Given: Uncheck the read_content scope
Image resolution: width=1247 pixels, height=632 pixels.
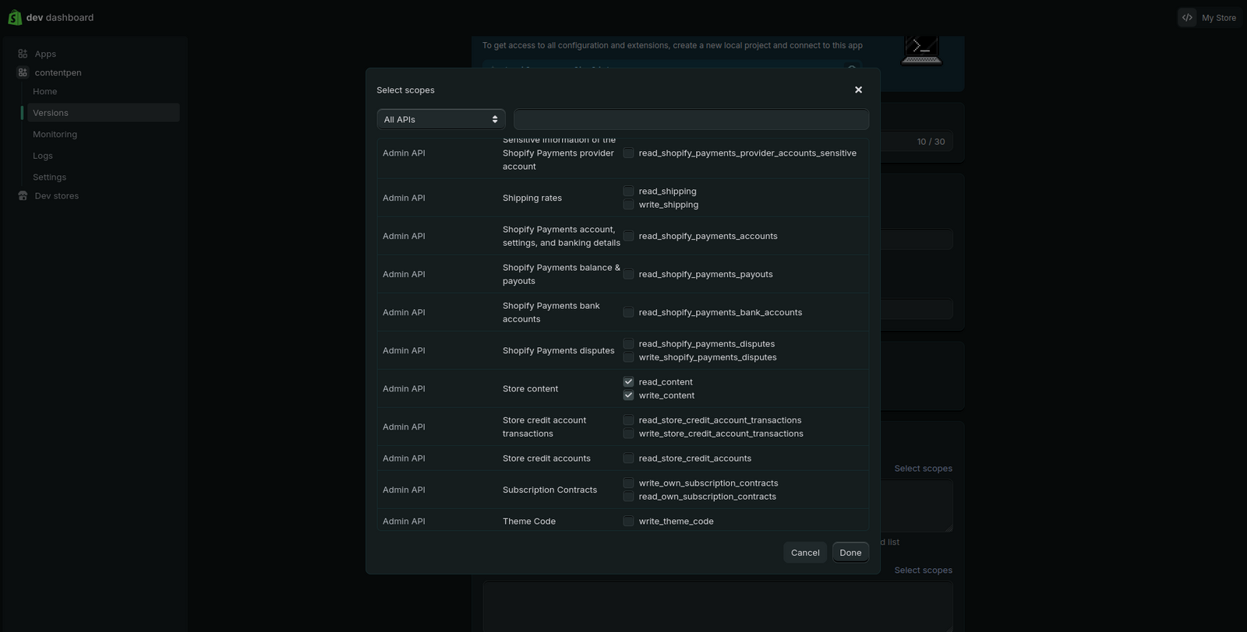Looking at the screenshot, I should point(628,382).
